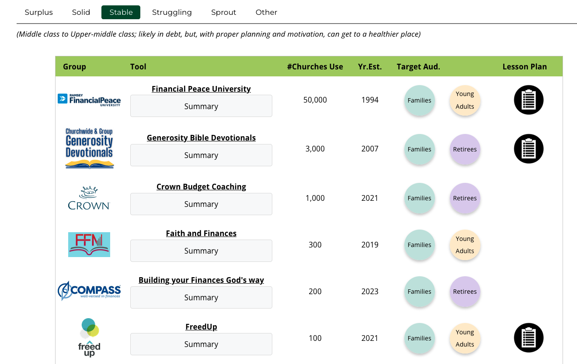Switch to the Surplus tab

tap(39, 12)
